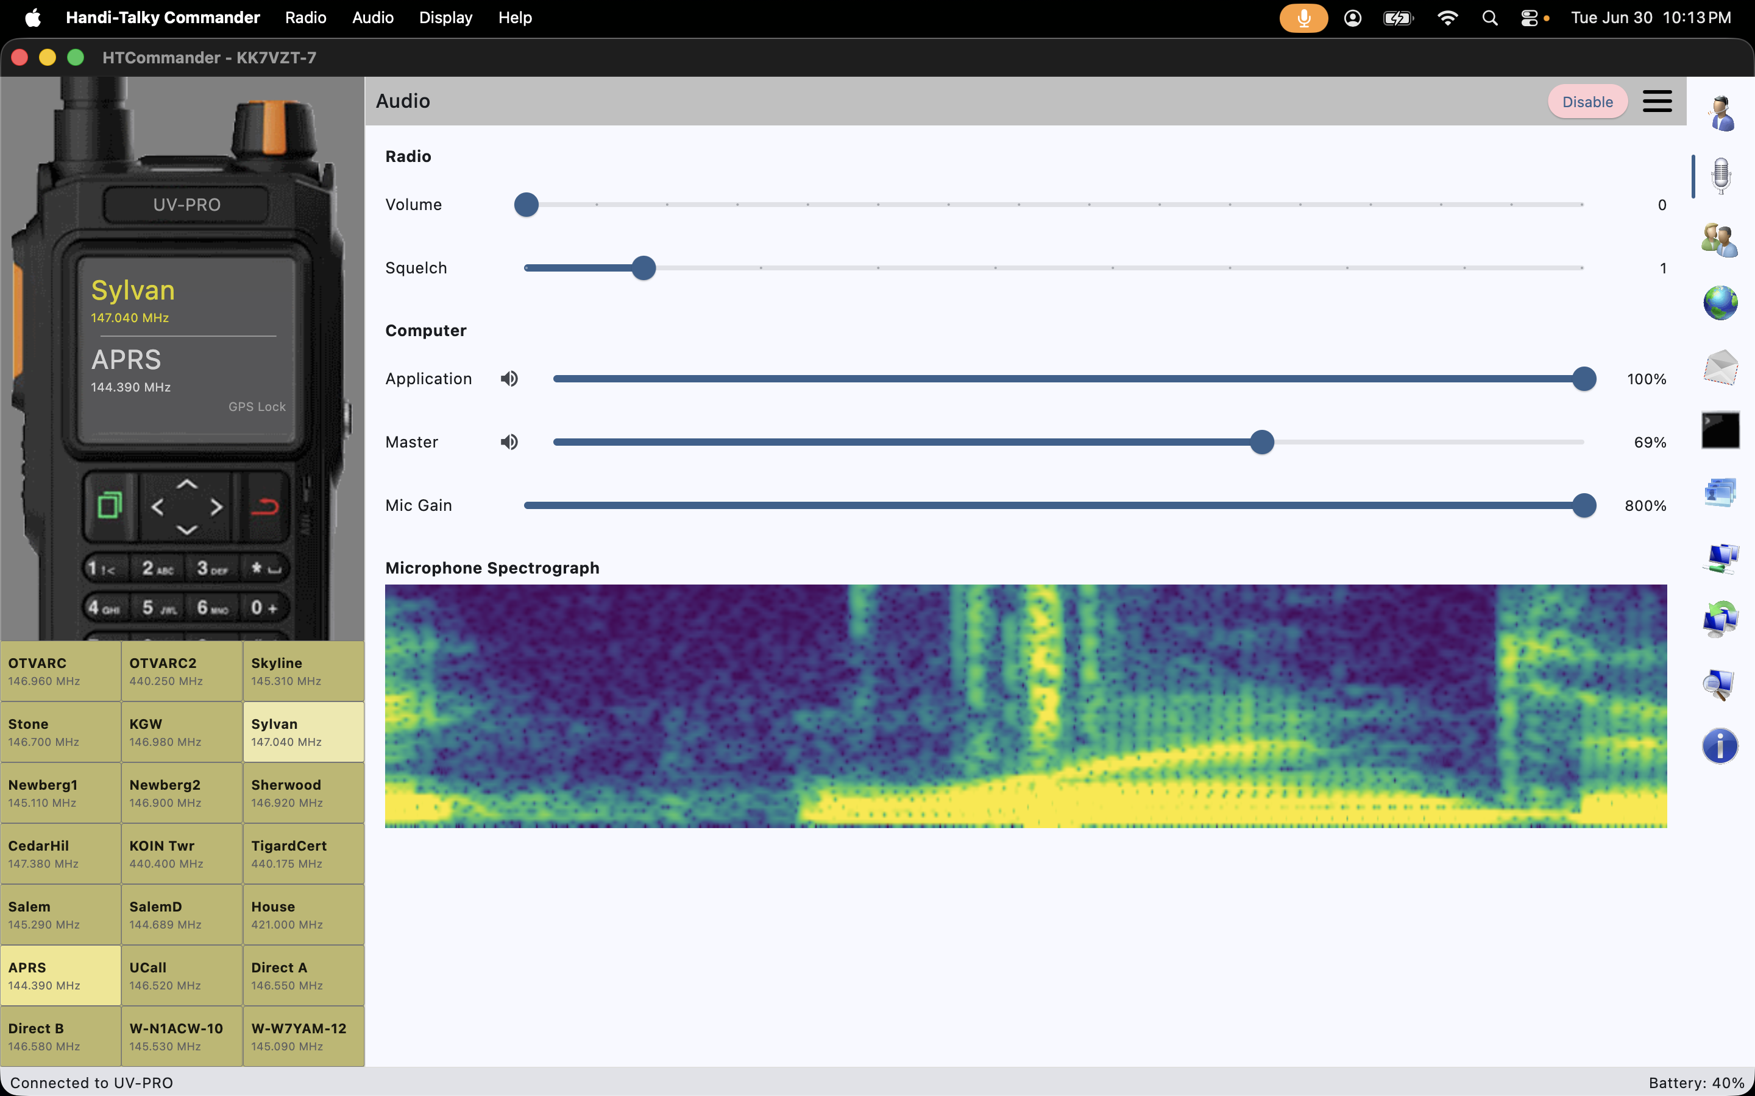Screen dimensions: 1755x1096
Task: Click the radio's red back button
Action: point(264,505)
